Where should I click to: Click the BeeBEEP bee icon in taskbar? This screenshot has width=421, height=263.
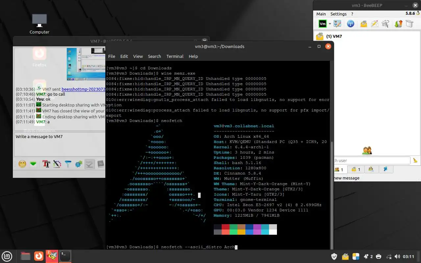click(52, 256)
